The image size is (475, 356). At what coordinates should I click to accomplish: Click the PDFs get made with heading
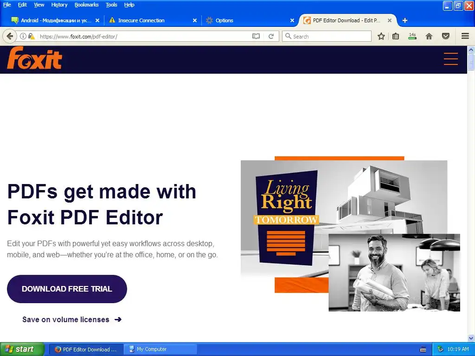coord(102,204)
